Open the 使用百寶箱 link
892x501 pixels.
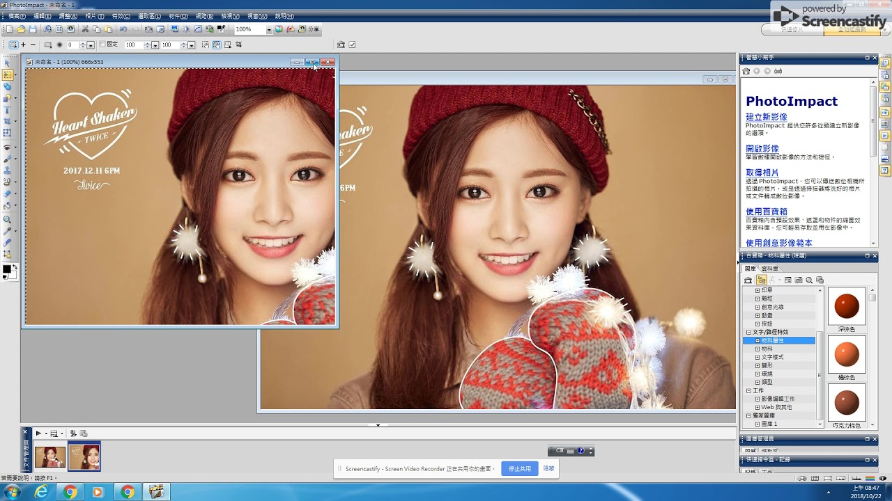tap(767, 211)
